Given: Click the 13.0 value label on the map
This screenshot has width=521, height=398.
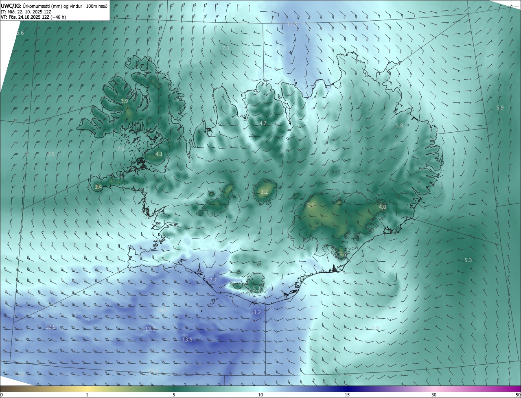Looking at the screenshot, I should pos(150,329).
